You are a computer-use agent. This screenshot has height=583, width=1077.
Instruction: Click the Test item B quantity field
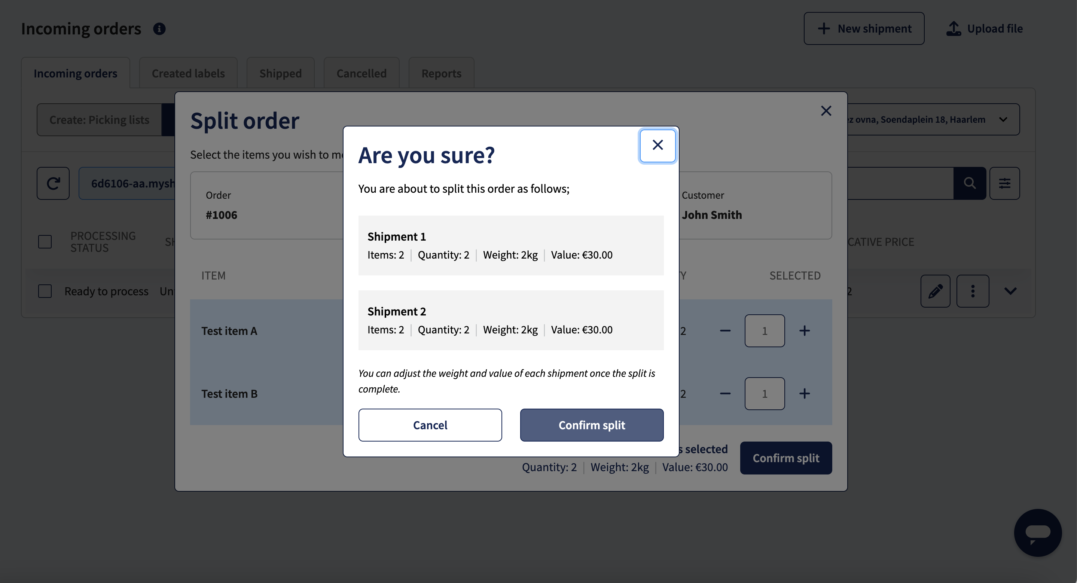764,394
